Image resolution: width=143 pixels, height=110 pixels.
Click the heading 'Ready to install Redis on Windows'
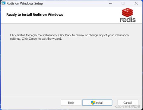pyautogui.click(x=35, y=15)
